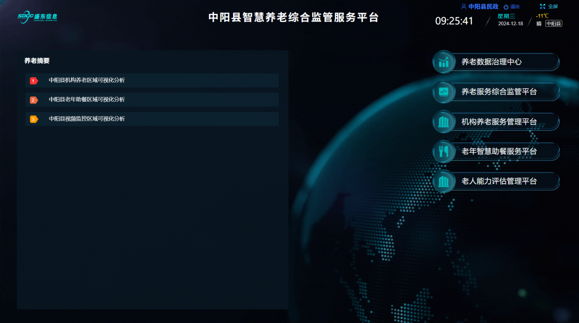Click the orange number 2 tag icon

point(34,100)
